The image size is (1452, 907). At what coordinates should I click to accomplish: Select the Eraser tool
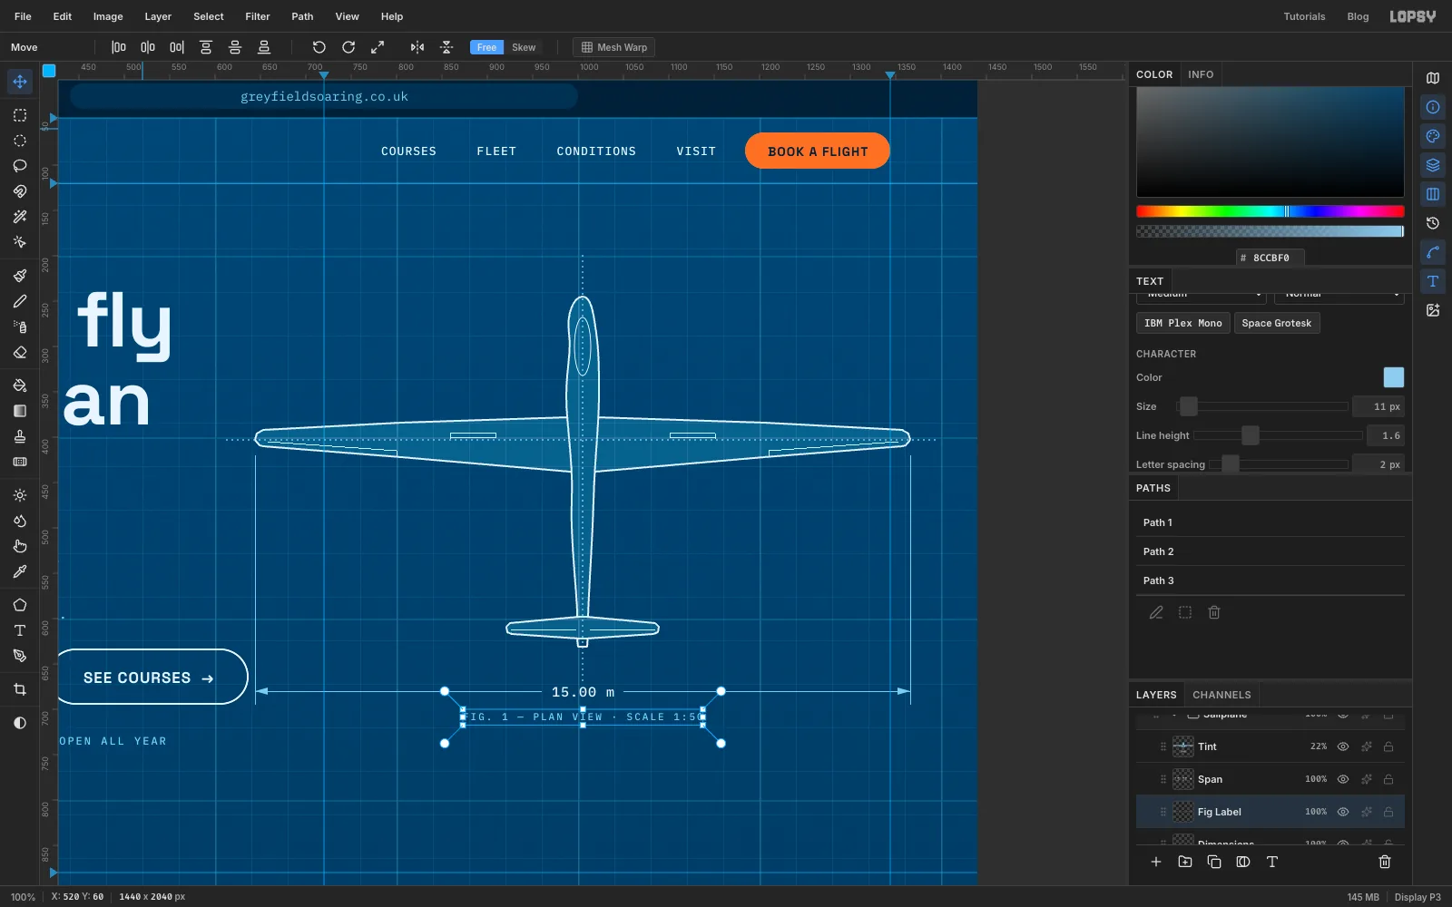[x=20, y=352]
